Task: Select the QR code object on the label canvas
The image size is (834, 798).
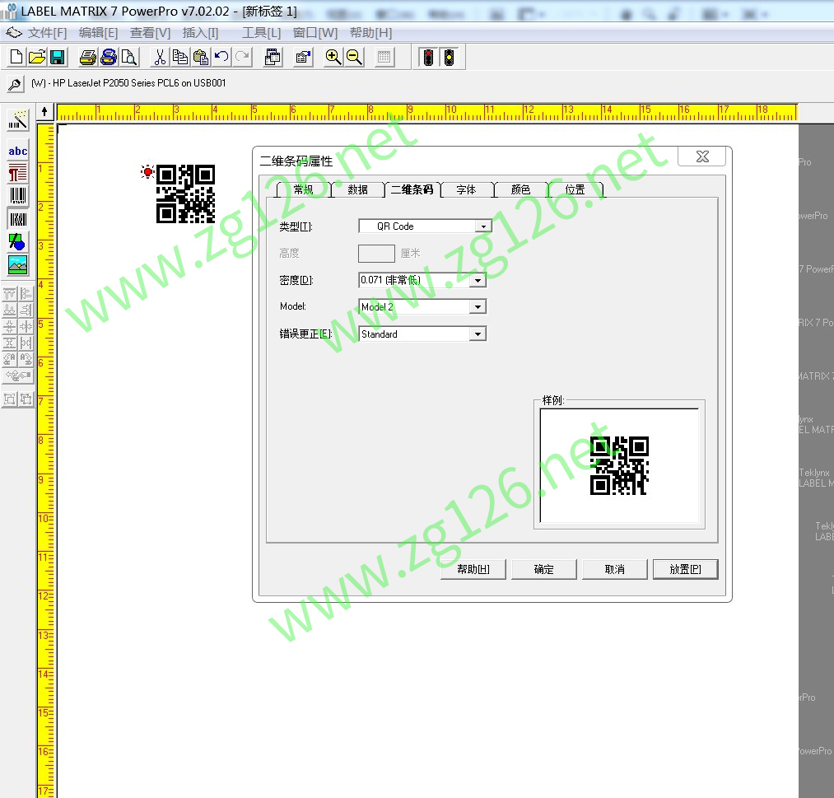Action: point(185,194)
